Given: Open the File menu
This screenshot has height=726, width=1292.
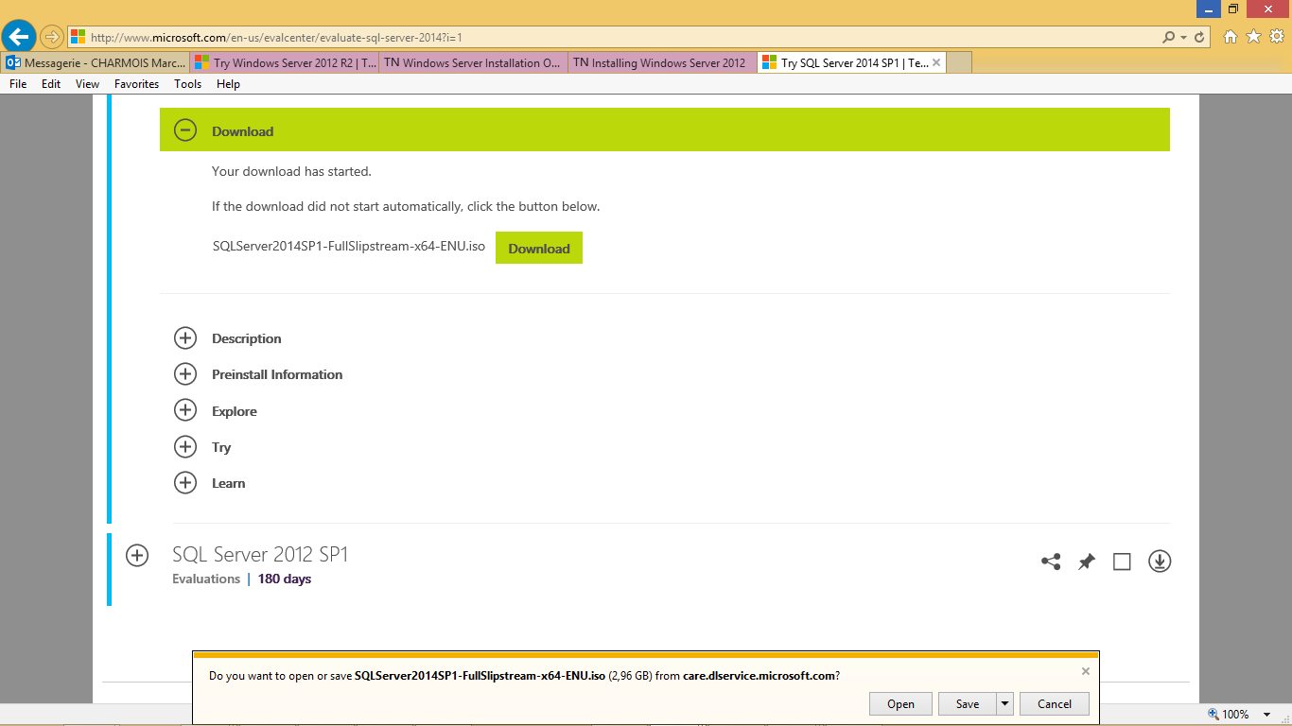Looking at the screenshot, I should pos(18,84).
